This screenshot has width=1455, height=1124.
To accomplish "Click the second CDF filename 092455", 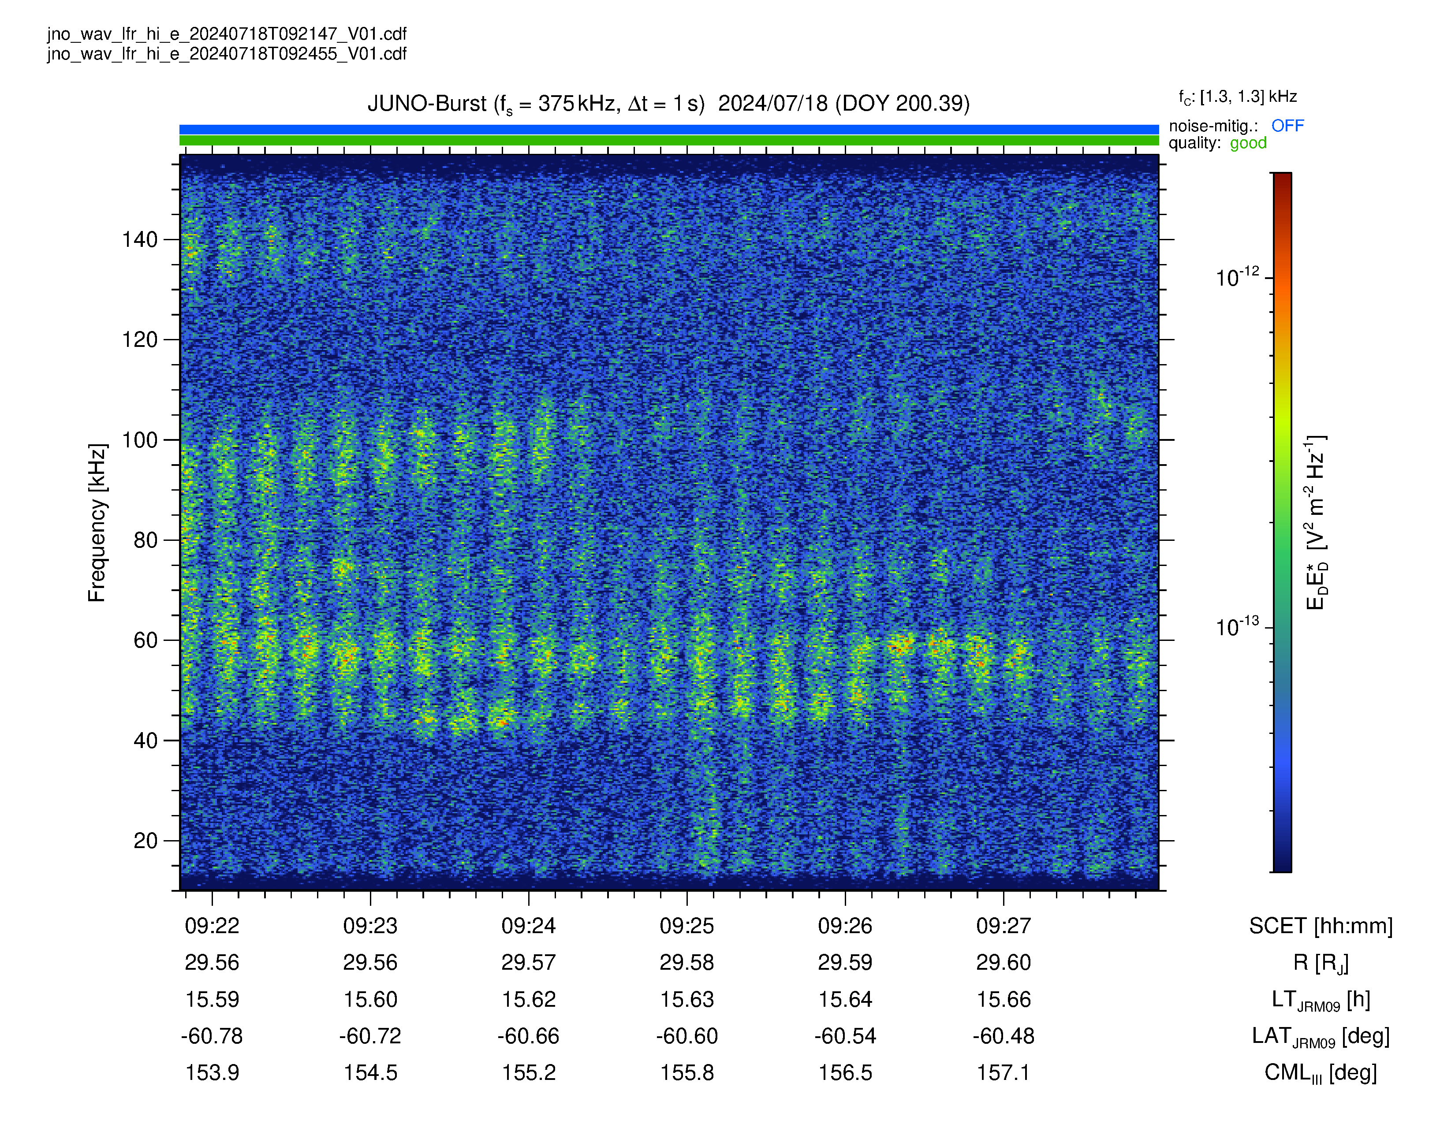I will click(x=227, y=54).
